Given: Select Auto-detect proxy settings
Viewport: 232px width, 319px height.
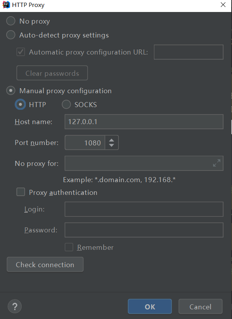Looking at the screenshot, I should (11, 35).
